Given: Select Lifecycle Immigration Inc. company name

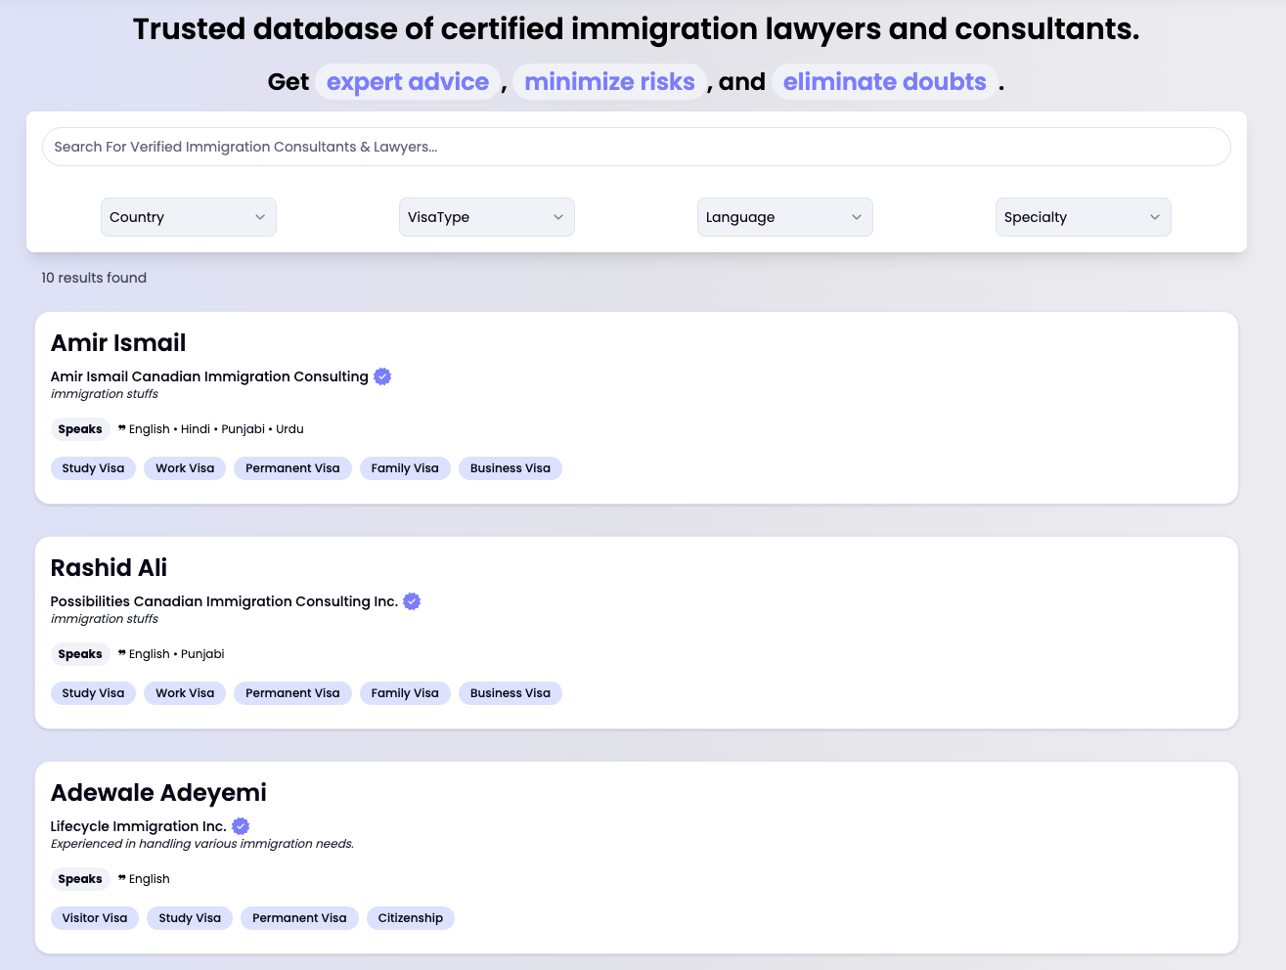Looking at the screenshot, I should [x=139, y=826].
